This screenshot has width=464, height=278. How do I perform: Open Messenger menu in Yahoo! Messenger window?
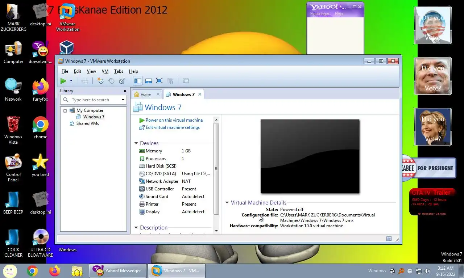click(320, 14)
